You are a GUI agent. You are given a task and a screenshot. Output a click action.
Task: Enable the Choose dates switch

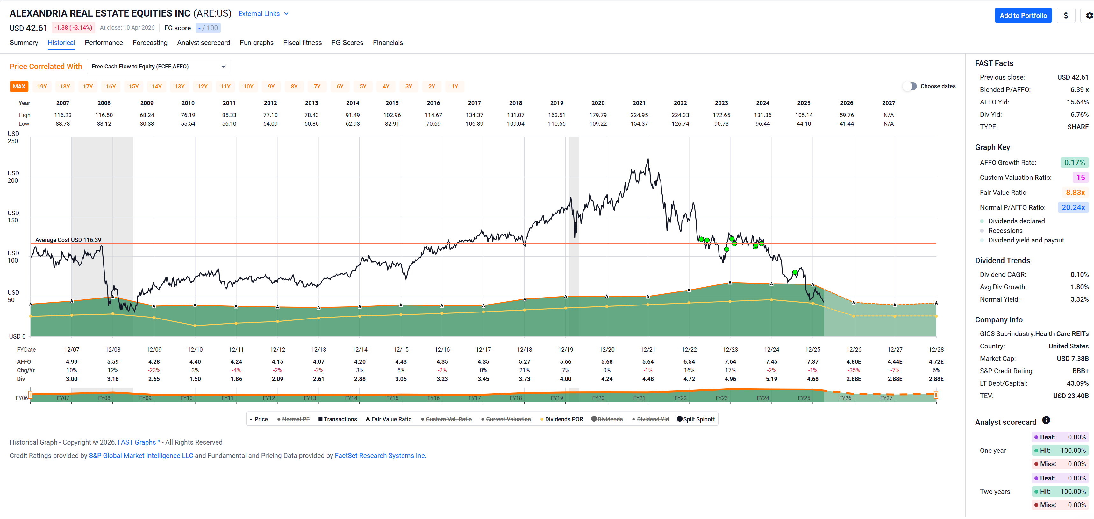(x=910, y=86)
